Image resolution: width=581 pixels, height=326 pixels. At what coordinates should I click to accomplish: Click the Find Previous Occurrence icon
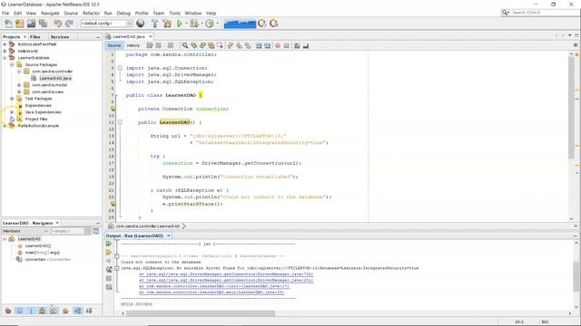point(193,45)
